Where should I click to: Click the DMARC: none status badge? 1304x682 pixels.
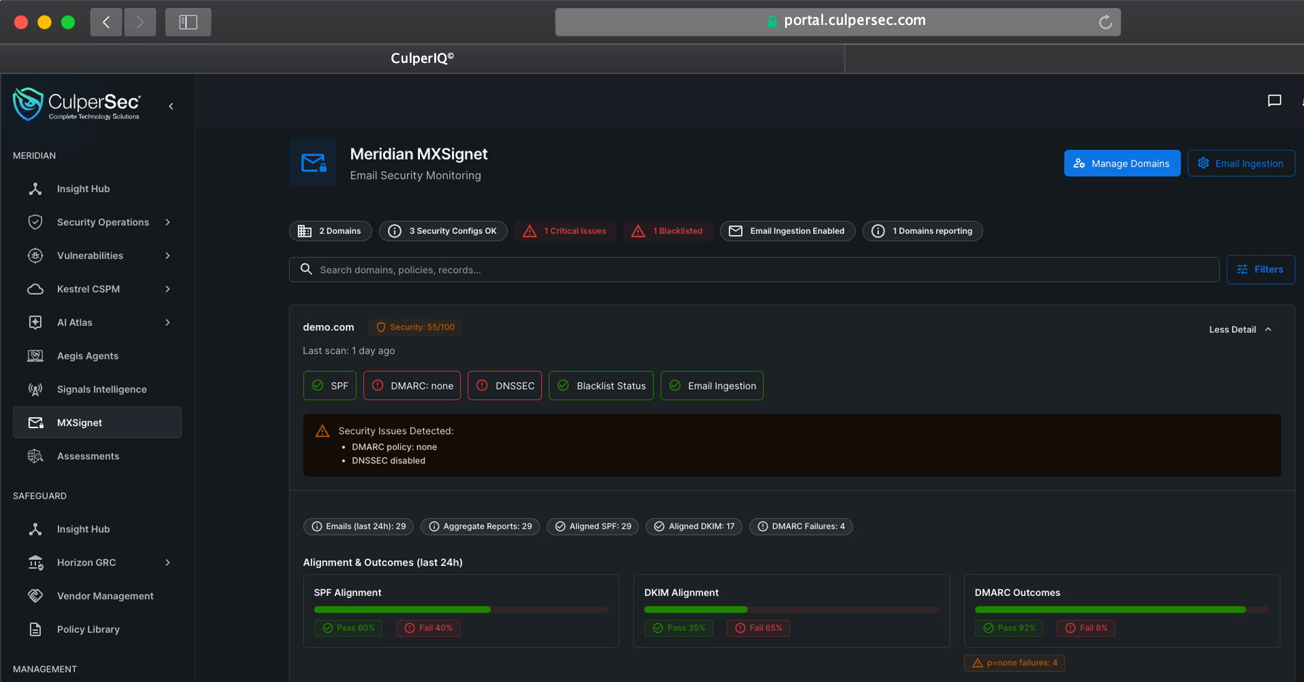point(412,386)
